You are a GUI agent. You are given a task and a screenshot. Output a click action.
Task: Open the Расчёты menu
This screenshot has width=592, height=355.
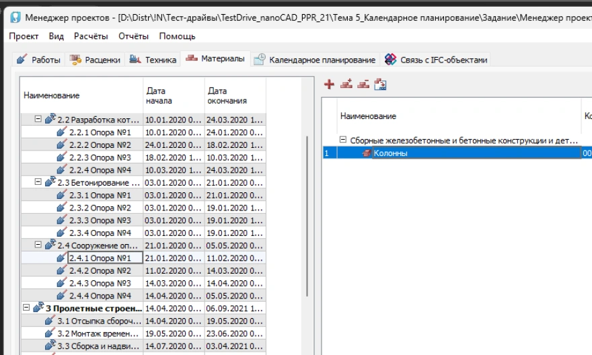pyautogui.click(x=91, y=36)
